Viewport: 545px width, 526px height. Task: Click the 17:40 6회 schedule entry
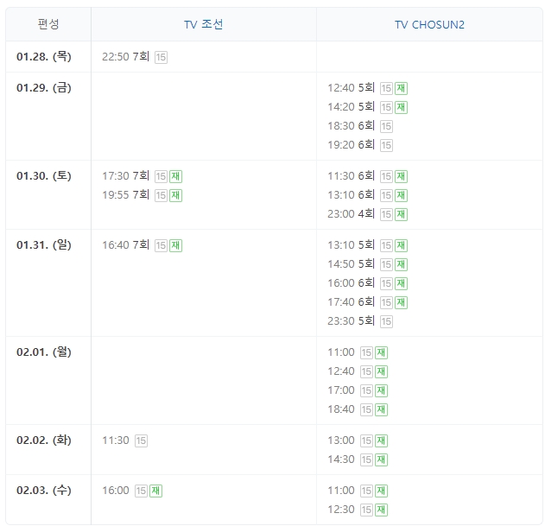point(351,302)
